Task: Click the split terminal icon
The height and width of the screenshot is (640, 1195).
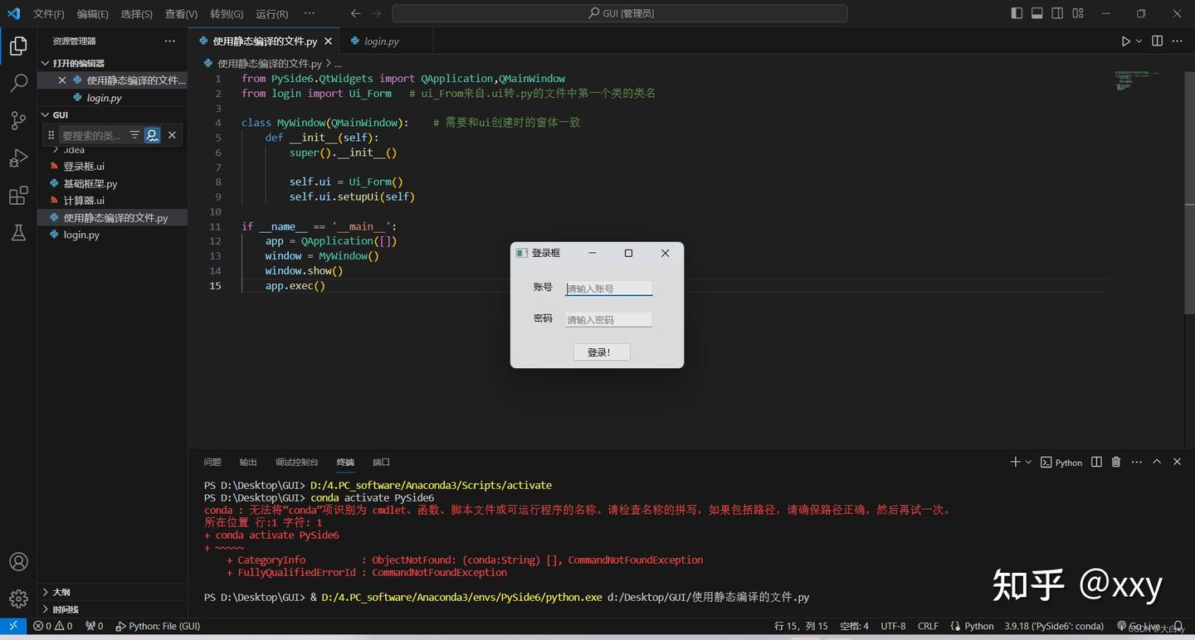Action: click(x=1095, y=462)
